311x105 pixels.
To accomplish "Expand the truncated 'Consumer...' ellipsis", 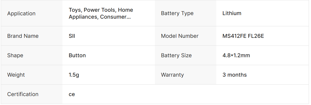I will tap(128, 17).
